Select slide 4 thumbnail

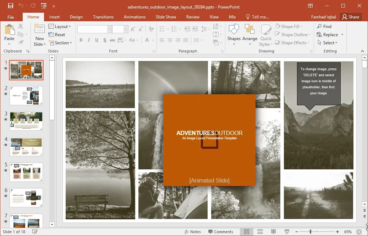(26, 147)
